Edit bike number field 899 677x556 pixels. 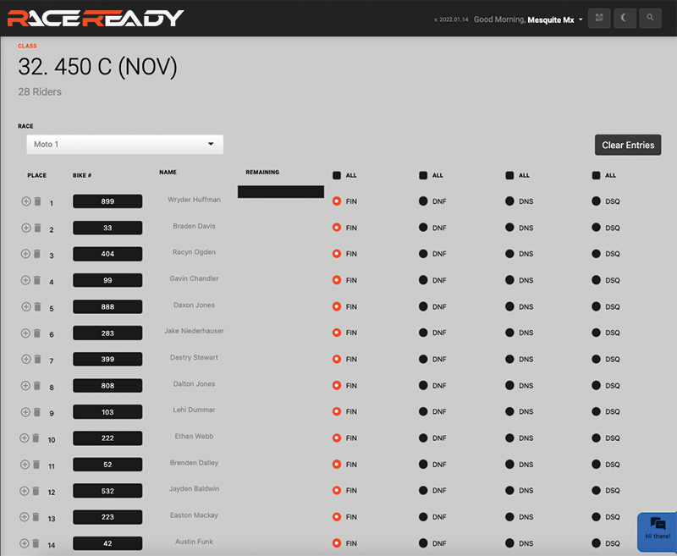(107, 201)
